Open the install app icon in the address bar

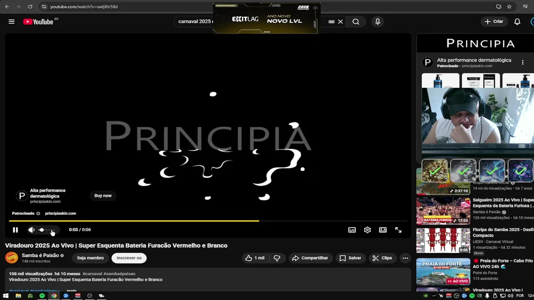click(499, 7)
